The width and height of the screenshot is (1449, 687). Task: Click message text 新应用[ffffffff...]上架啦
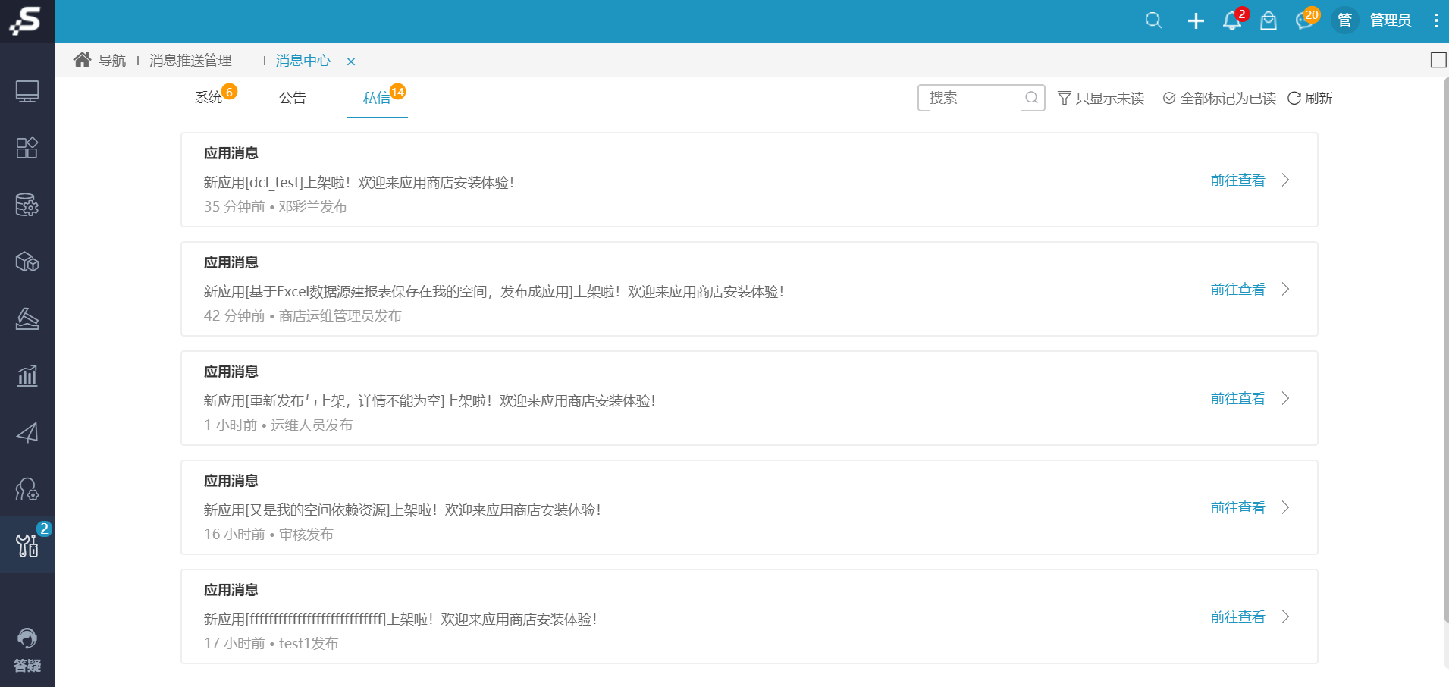400,620
